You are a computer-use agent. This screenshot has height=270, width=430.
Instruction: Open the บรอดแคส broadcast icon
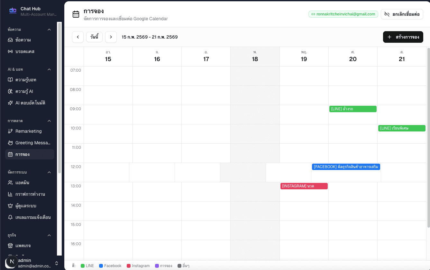[x=11, y=51]
